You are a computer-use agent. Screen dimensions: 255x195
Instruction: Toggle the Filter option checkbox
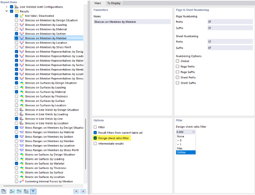(95, 127)
